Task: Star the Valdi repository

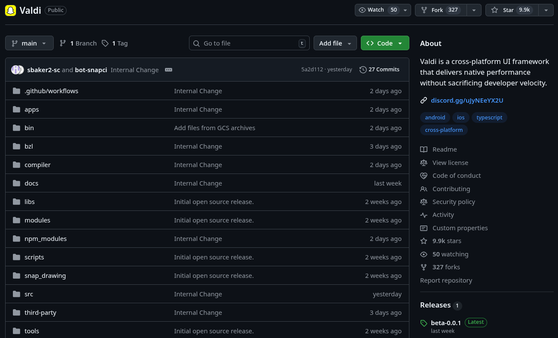Action: pyautogui.click(x=511, y=10)
